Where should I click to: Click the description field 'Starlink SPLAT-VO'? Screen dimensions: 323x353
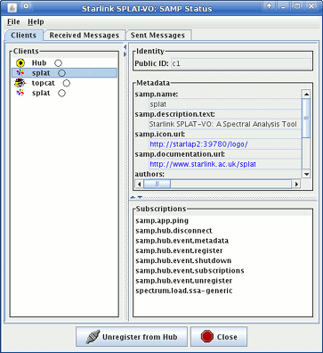pyautogui.click(x=225, y=124)
